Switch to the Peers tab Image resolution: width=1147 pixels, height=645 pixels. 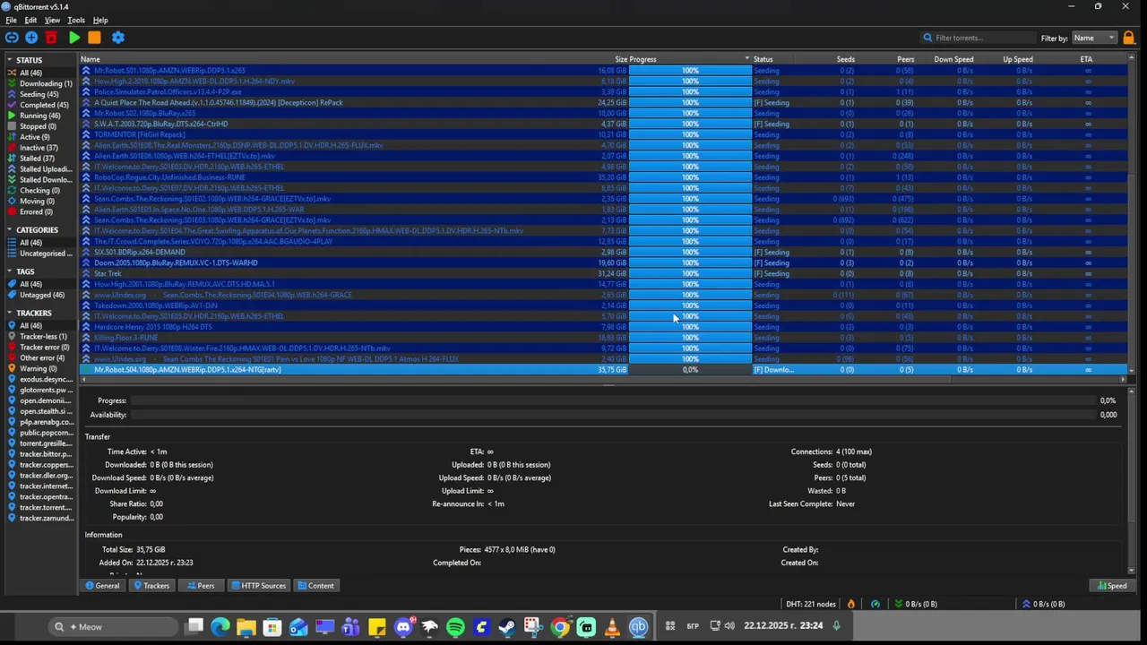[201, 586]
